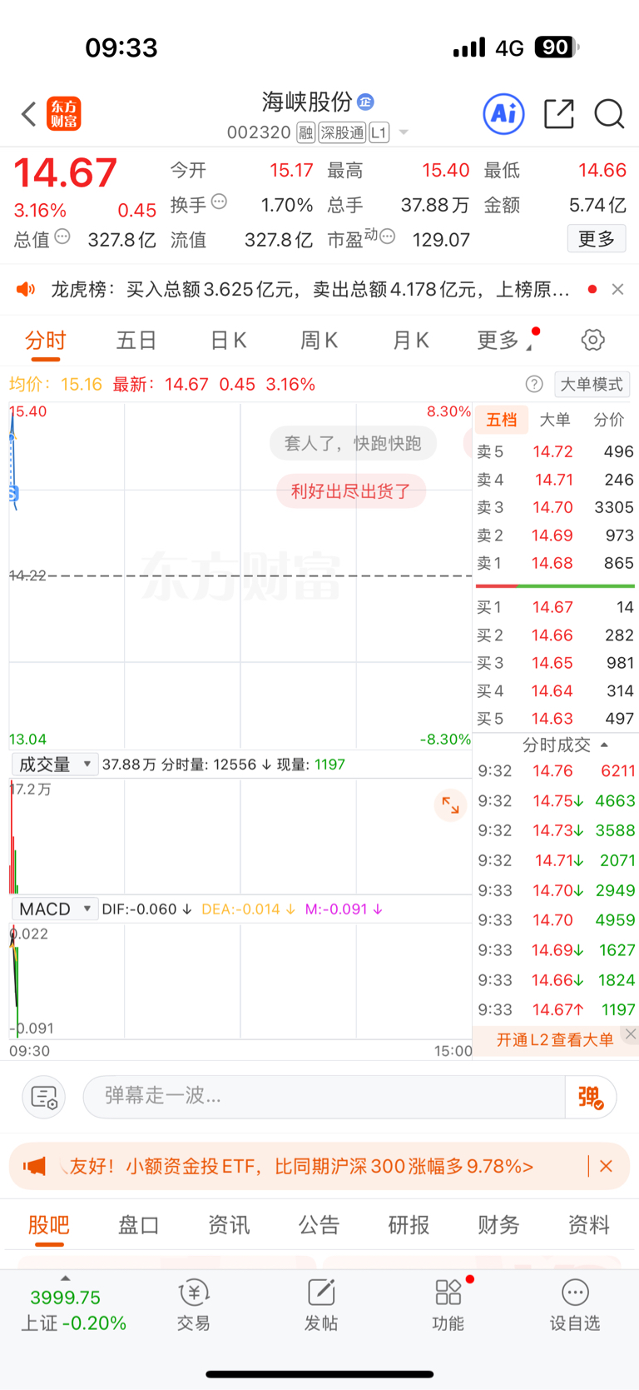This screenshot has height=1390, width=639.
Task: Open 发帖 post icon
Action: point(321,1305)
